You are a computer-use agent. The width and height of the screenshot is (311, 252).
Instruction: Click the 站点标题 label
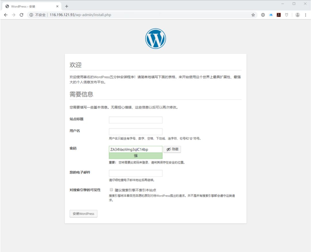[76, 119]
